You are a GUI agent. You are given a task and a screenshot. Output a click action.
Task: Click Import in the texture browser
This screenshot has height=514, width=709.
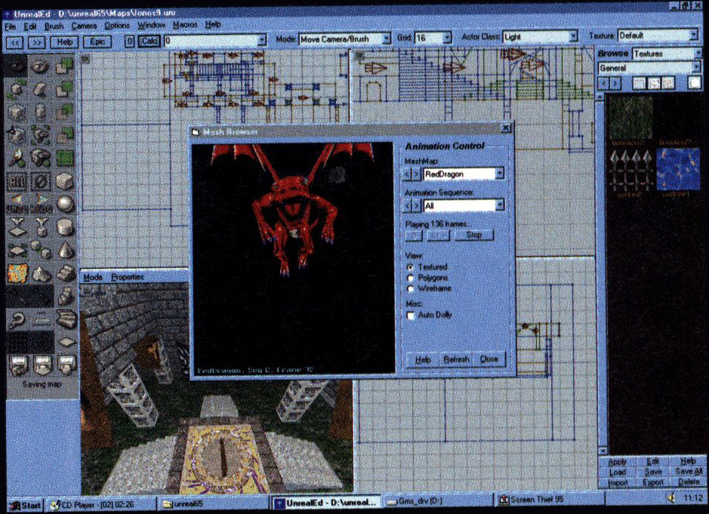[617, 482]
